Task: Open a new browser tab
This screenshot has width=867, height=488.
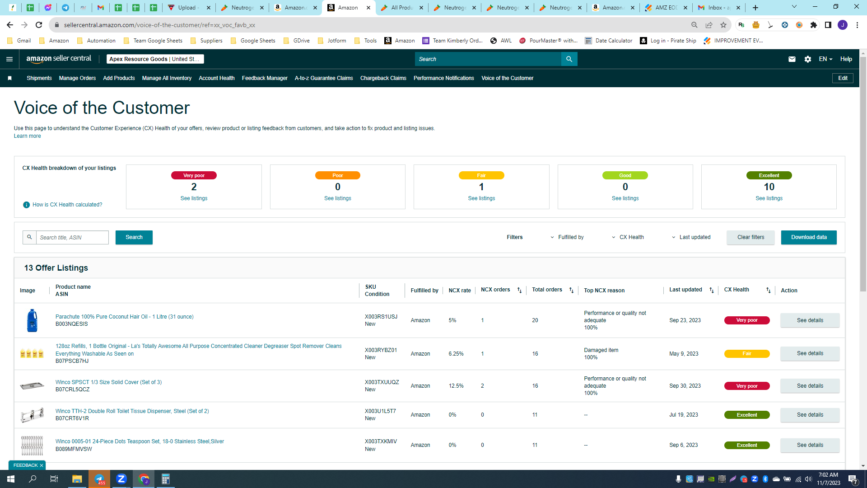Action: (755, 8)
